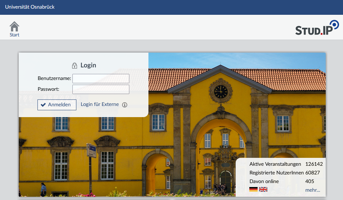The width and height of the screenshot is (343, 200).
Task: Click the Aktive Veranstaltungen label
Action: tap(275, 164)
